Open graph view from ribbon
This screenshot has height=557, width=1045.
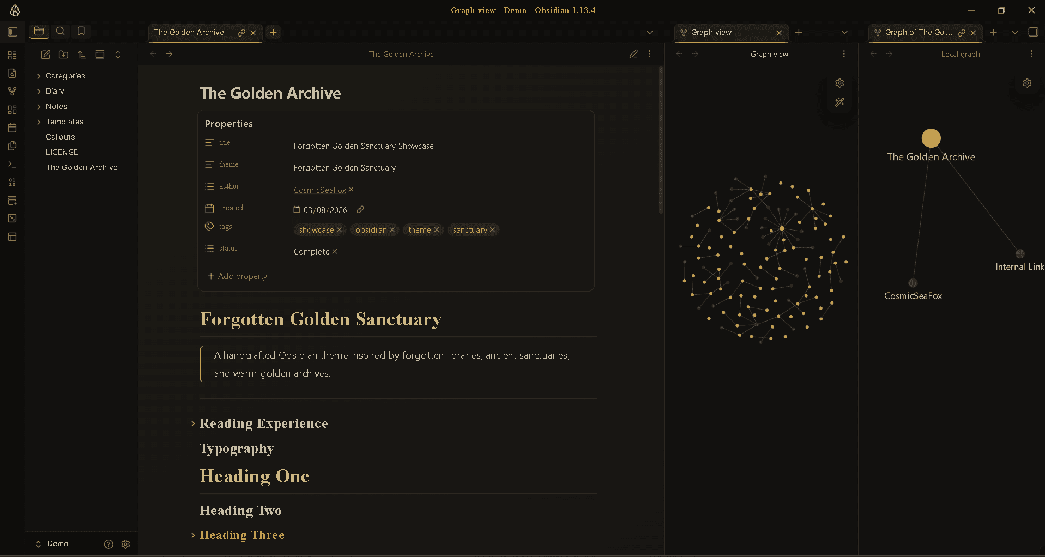pos(12,91)
